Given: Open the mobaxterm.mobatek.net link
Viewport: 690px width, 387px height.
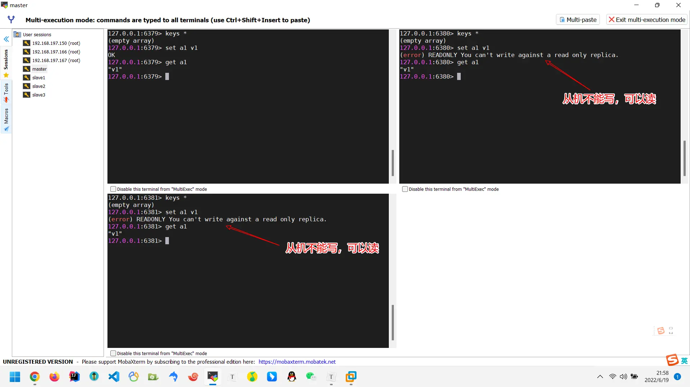Looking at the screenshot, I should pyautogui.click(x=297, y=362).
